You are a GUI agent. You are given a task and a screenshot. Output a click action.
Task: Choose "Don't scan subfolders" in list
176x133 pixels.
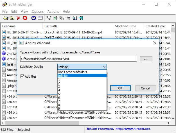pos(82,72)
